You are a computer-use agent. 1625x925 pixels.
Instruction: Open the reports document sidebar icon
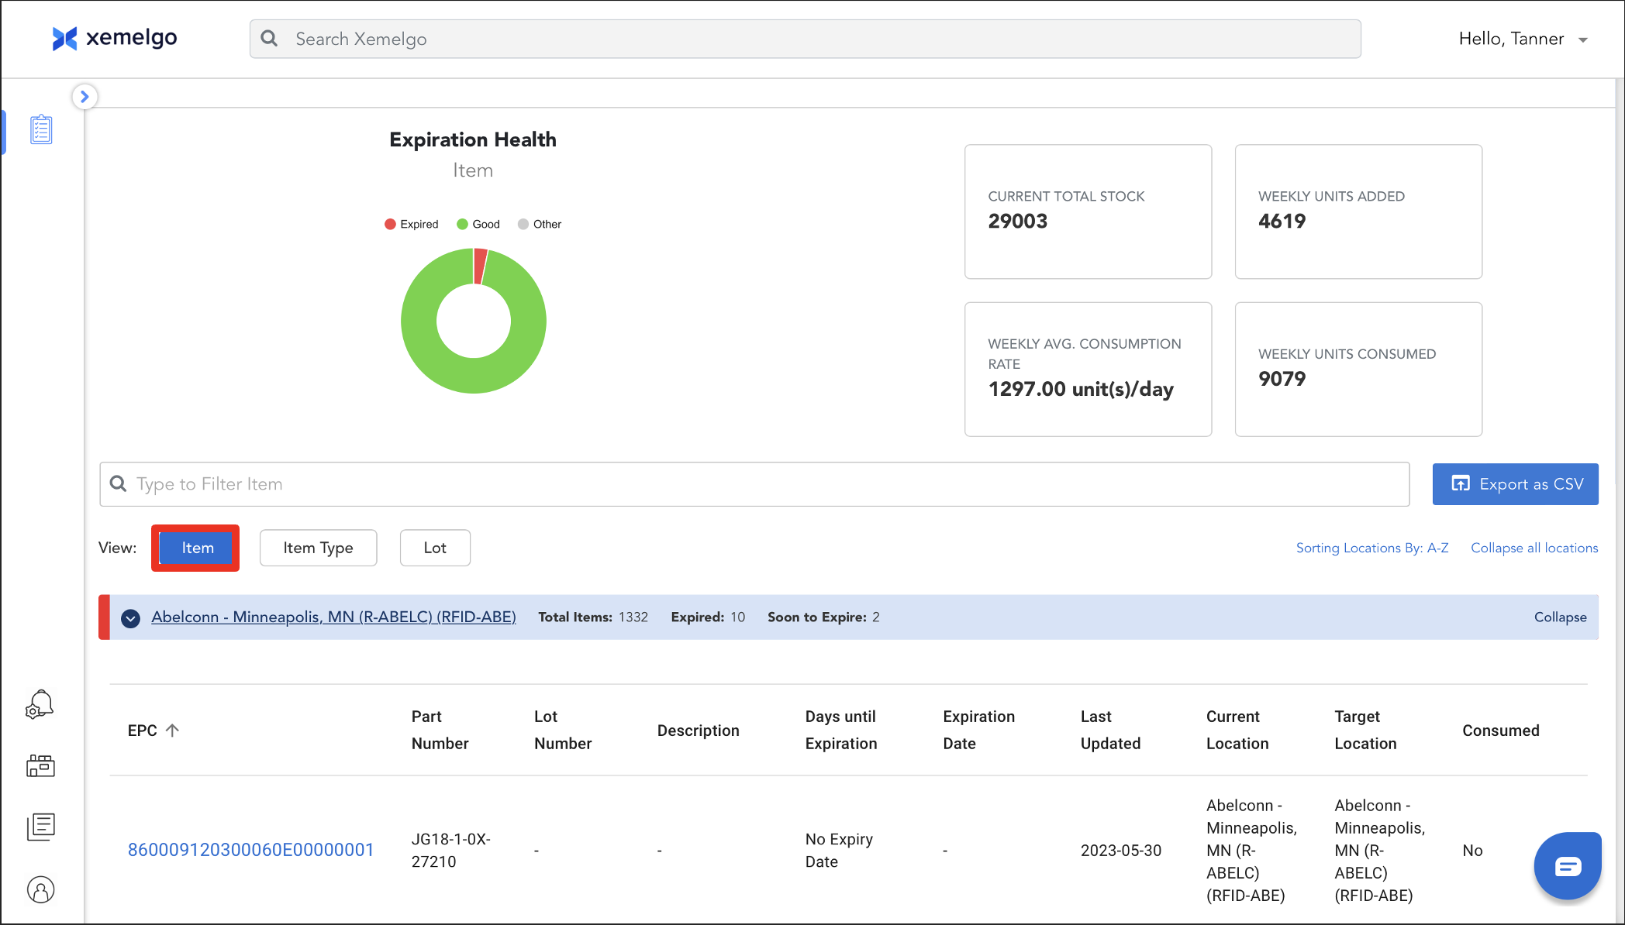click(x=41, y=827)
